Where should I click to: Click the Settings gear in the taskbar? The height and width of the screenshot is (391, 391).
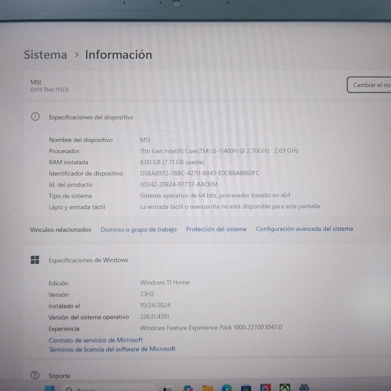click(x=304, y=388)
